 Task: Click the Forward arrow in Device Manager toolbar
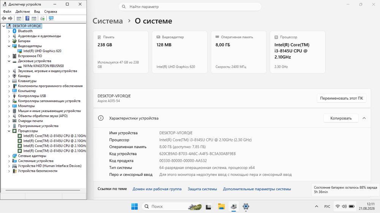coord(10,18)
